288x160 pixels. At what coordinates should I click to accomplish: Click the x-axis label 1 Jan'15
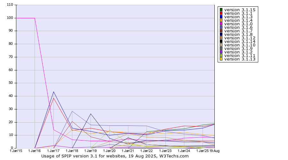tap(16, 151)
